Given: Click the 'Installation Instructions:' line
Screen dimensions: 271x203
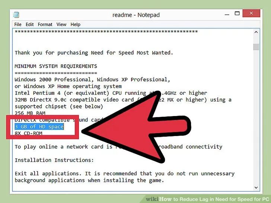Looking at the screenshot, I should [54, 160].
